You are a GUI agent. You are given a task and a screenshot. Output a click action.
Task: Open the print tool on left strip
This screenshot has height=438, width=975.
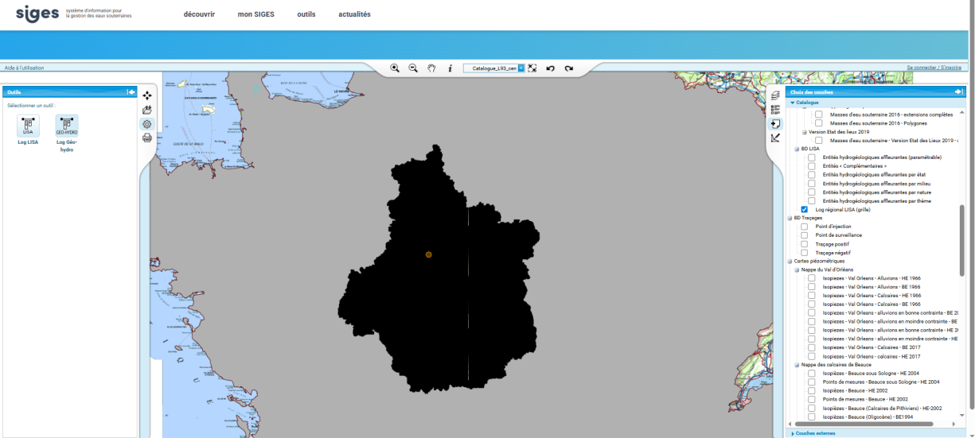(x=147, y=138)
